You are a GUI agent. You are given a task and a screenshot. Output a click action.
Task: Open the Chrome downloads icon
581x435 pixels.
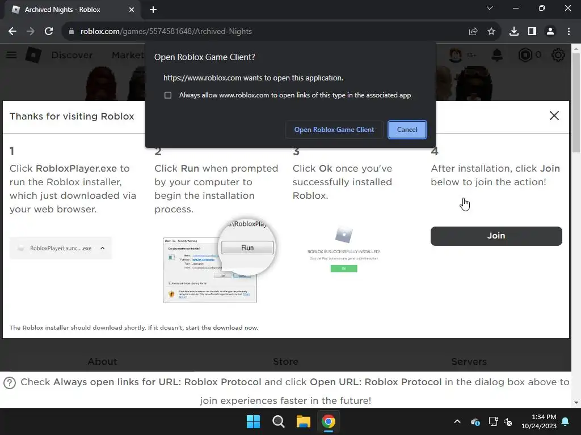click(514, 32)
